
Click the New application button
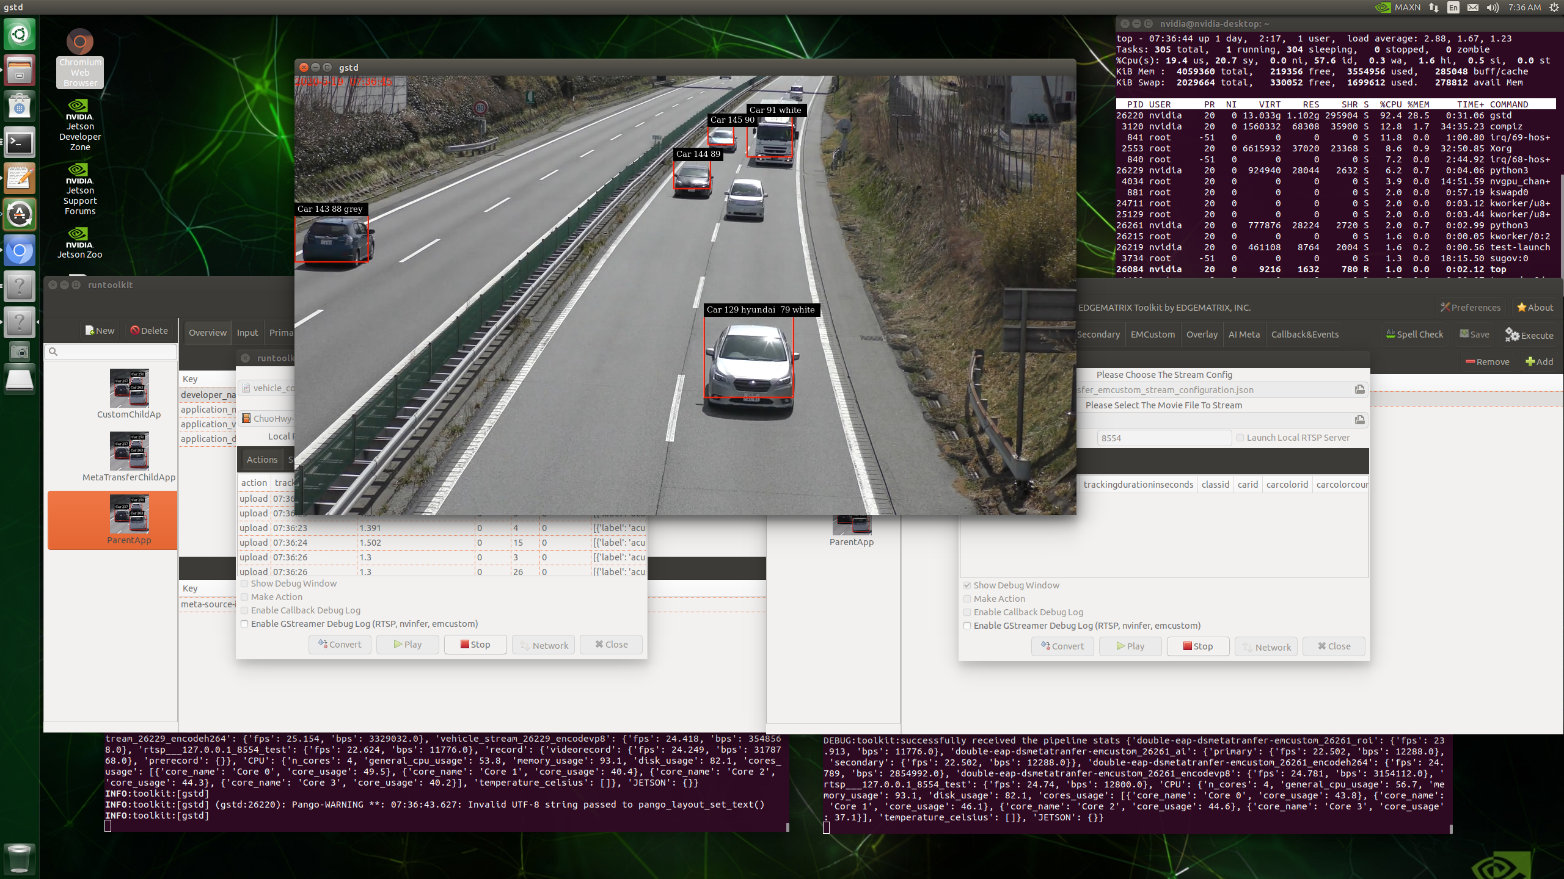[100, 330]
